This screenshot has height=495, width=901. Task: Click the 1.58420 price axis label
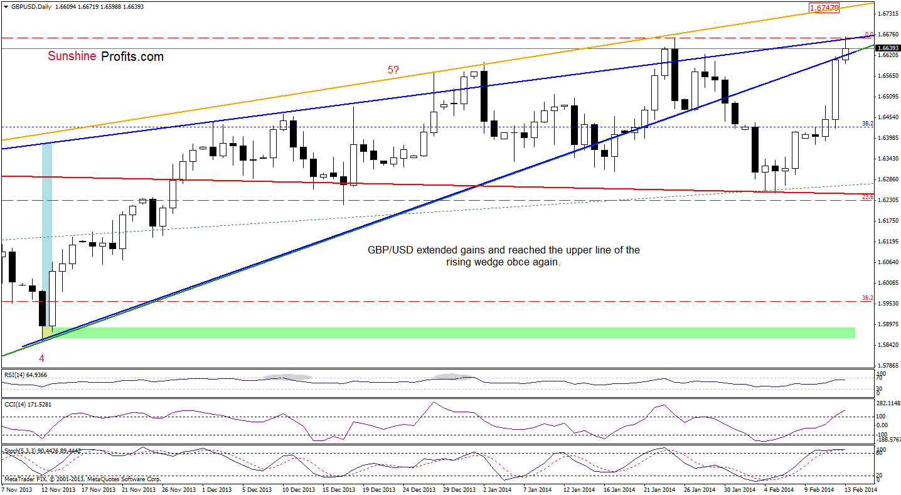click(x=888, y=345)
